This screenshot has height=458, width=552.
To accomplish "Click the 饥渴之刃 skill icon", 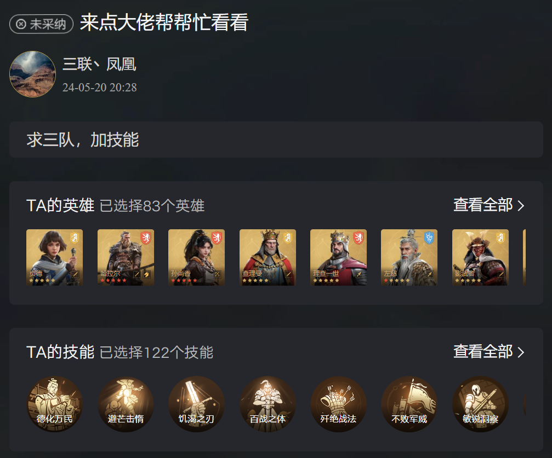I will point(196,404).
